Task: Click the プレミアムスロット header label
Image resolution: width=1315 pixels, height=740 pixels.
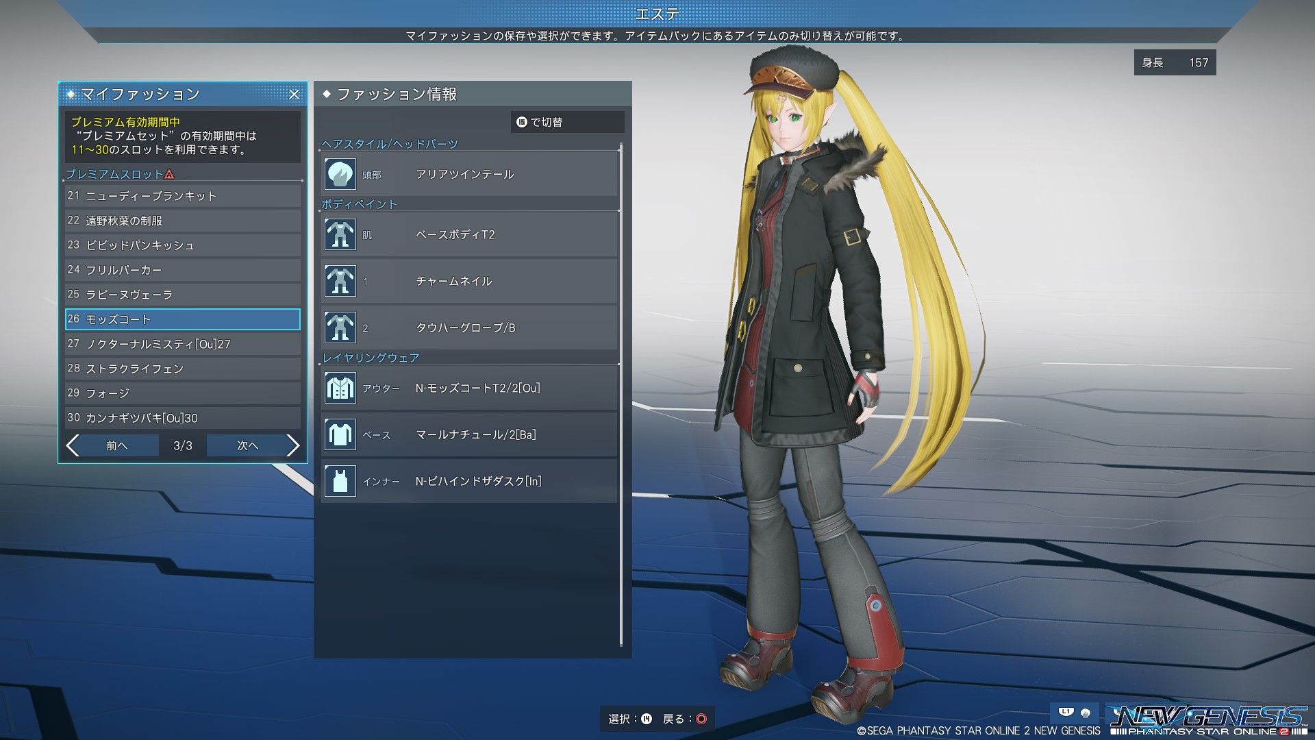Action: [x=114, y=174]
